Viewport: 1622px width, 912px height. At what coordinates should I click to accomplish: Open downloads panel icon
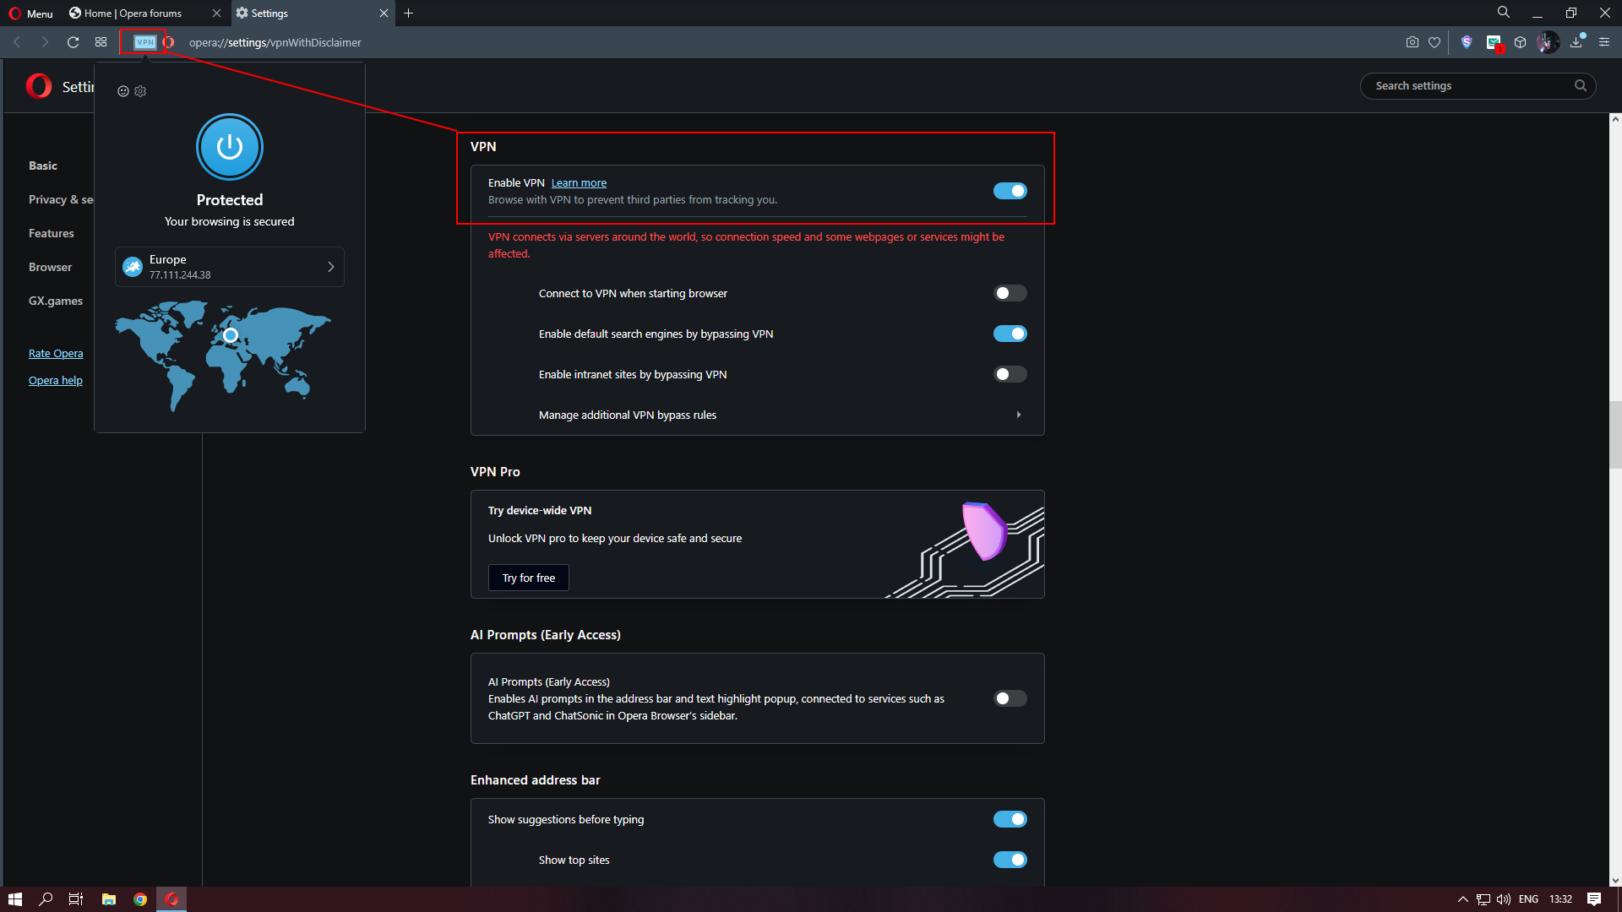click(1576, 42)
